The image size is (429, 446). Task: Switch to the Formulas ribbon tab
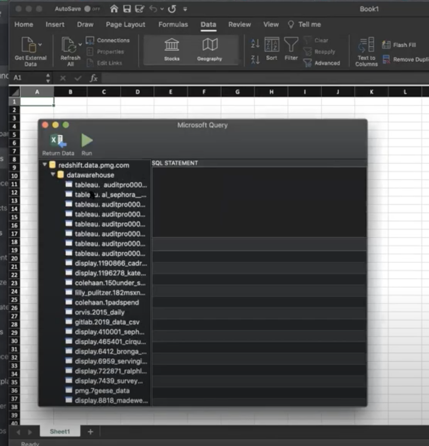coord(173,25)
